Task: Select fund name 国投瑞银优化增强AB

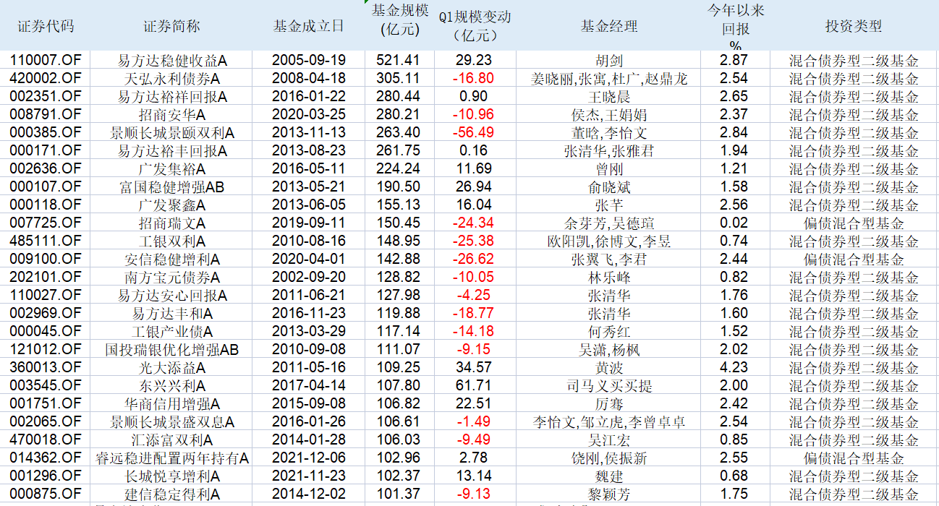Action: click(171, 350)
